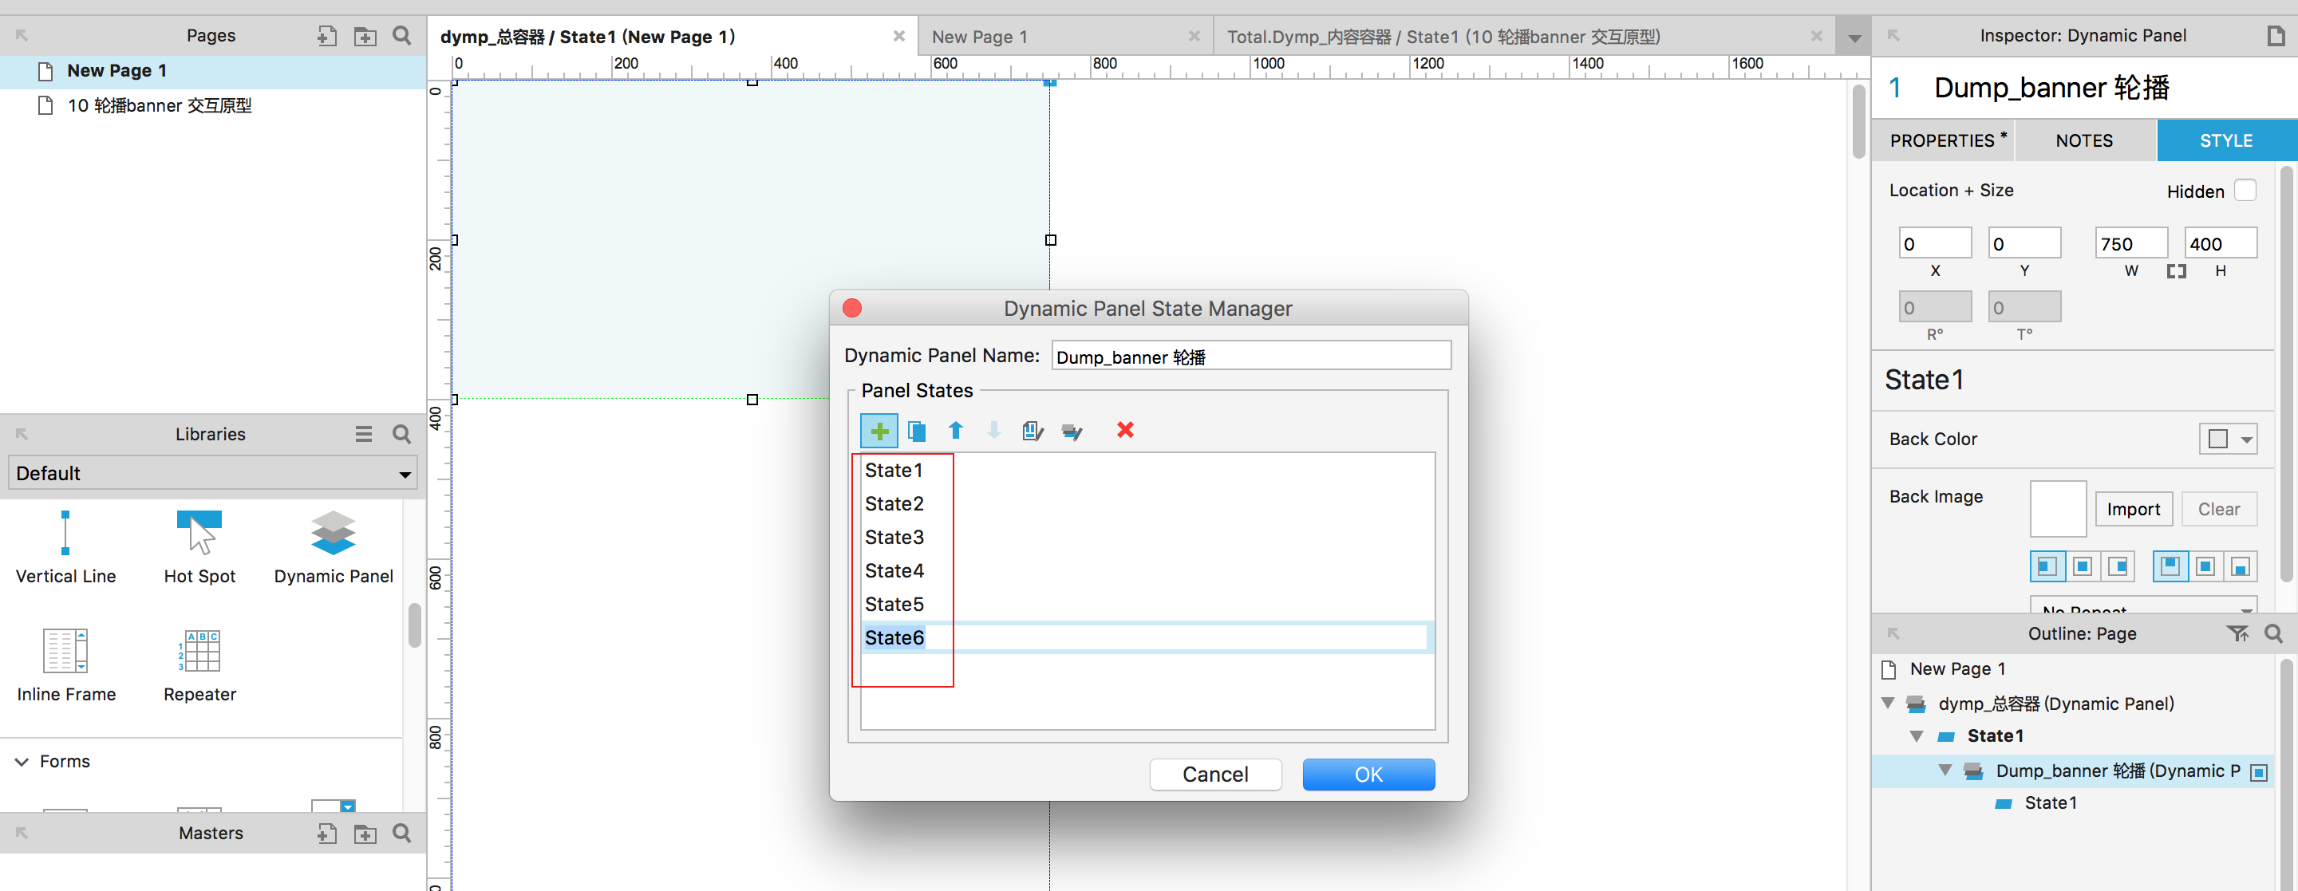Switch to the New Page 1 tab

point(978,37)
